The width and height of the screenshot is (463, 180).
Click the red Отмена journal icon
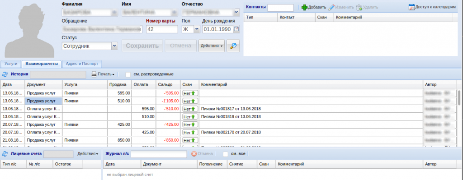tap(194, 154)
